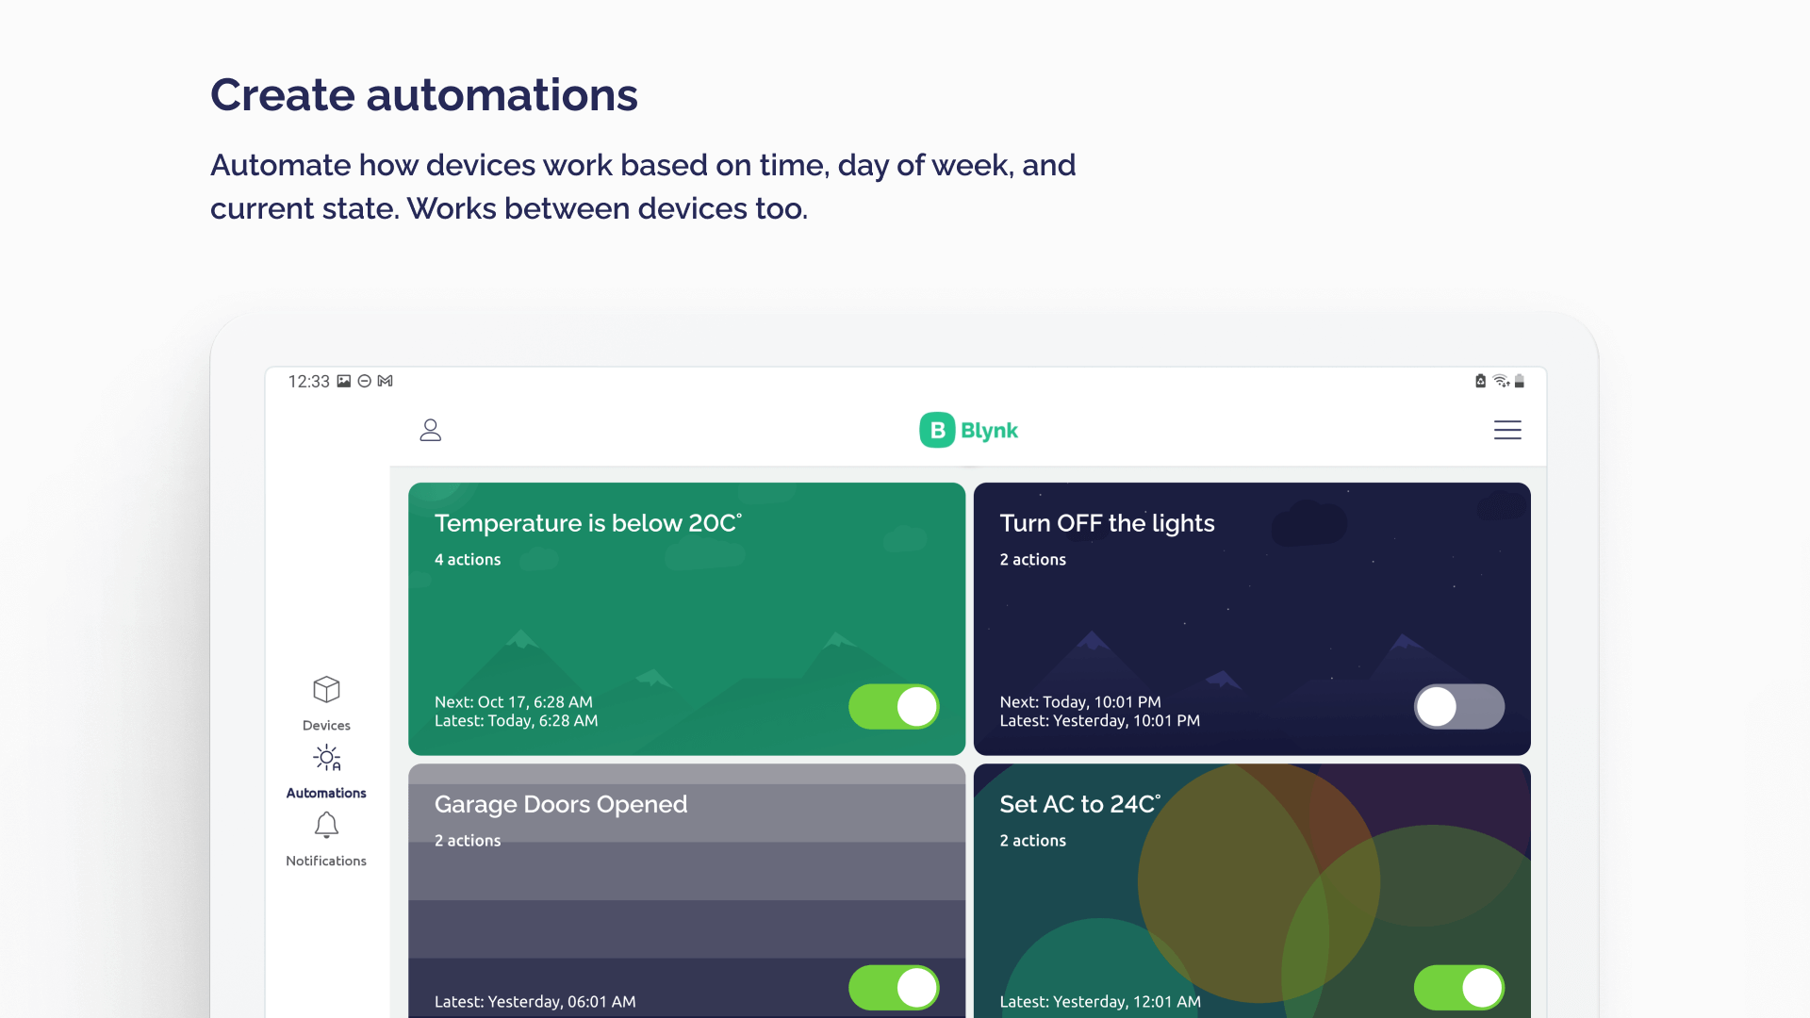This screenshot has height=1018, width=1810.
Task: Disable the Temperature is below 20C automation
Action: (x=894, y=706)
